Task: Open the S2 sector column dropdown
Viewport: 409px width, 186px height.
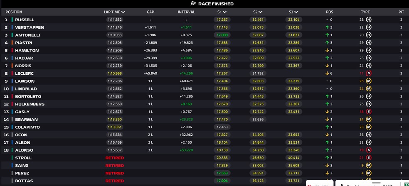Action: tap(260, 12)
